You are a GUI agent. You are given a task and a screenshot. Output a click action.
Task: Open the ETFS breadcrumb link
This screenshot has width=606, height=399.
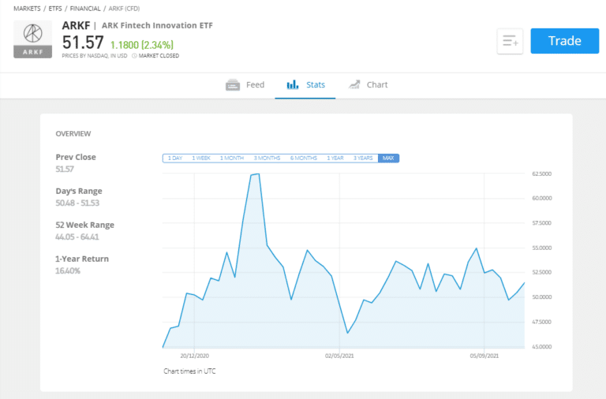[x=55, y=9]
